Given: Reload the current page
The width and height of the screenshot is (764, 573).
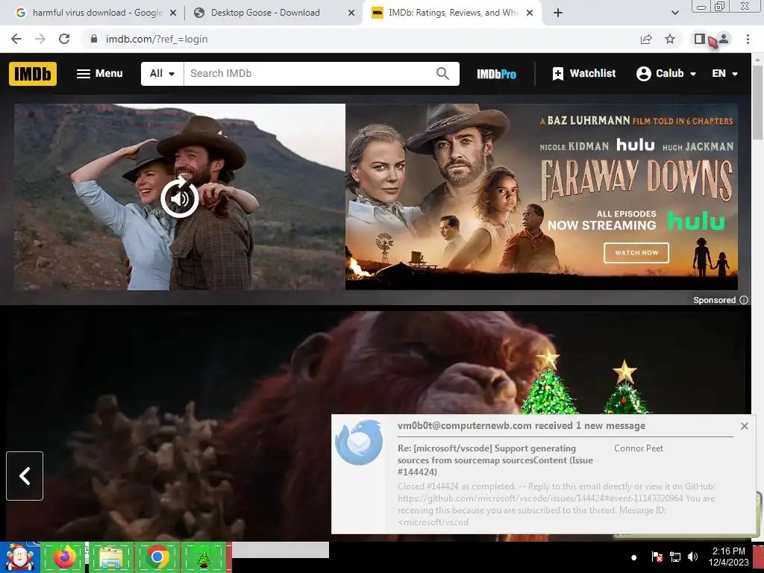Looking at the screenshot, I should click(64, 39).
